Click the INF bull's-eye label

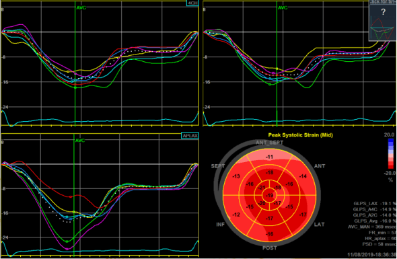tap(220, 224)
